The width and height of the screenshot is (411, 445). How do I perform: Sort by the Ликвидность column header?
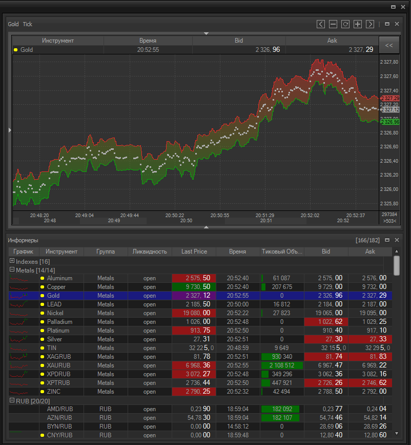pos(150,251)
